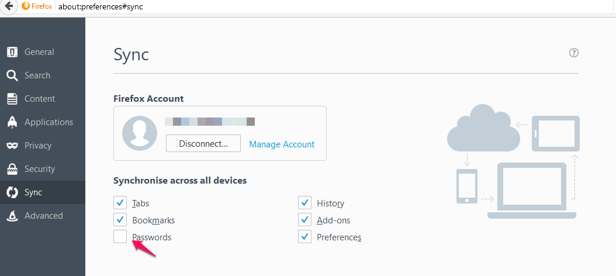Click the Firefox label in URL bar
This screenshot has height=276, width=616.
coord(41,6)
